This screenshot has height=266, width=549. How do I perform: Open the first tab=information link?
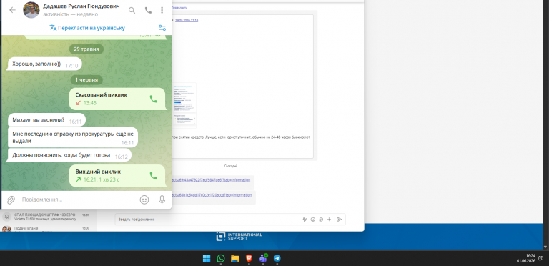(211, 180)
